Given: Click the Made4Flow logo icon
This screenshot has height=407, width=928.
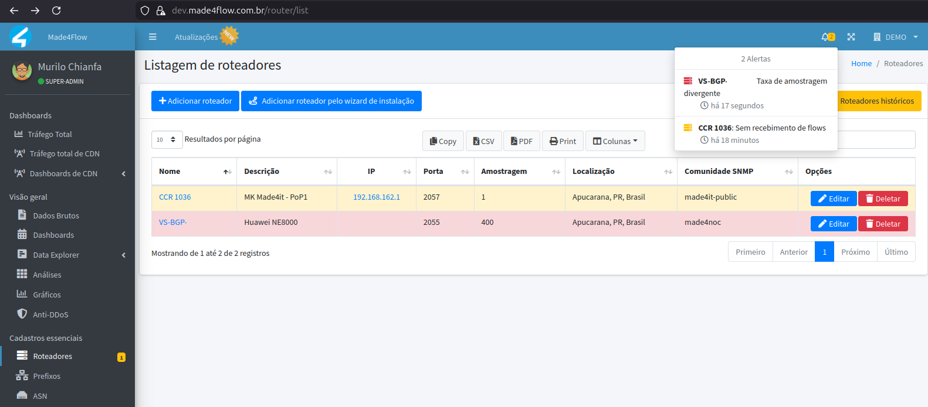Looking at the screenshot, I should point(21,37).
